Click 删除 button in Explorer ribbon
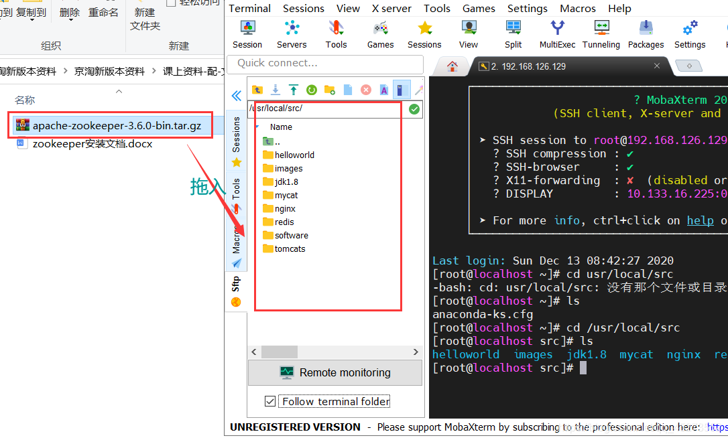 pyautogui.click(x=70, y=13)
